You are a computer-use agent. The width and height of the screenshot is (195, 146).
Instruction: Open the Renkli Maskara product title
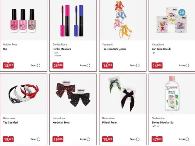click(x=62, y=49)
